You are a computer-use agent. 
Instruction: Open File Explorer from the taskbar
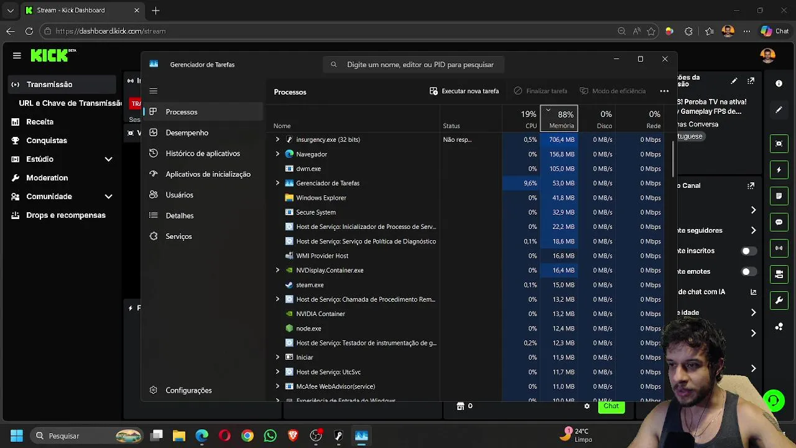point(179,436)
